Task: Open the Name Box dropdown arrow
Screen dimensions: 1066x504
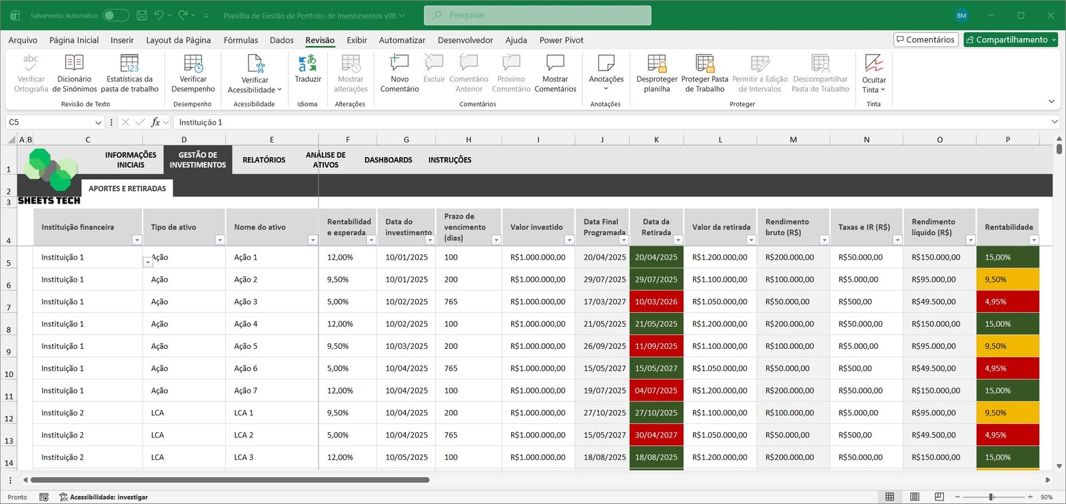Action: coord(99,123)
